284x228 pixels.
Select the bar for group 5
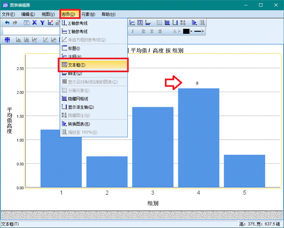pos(245,171)
